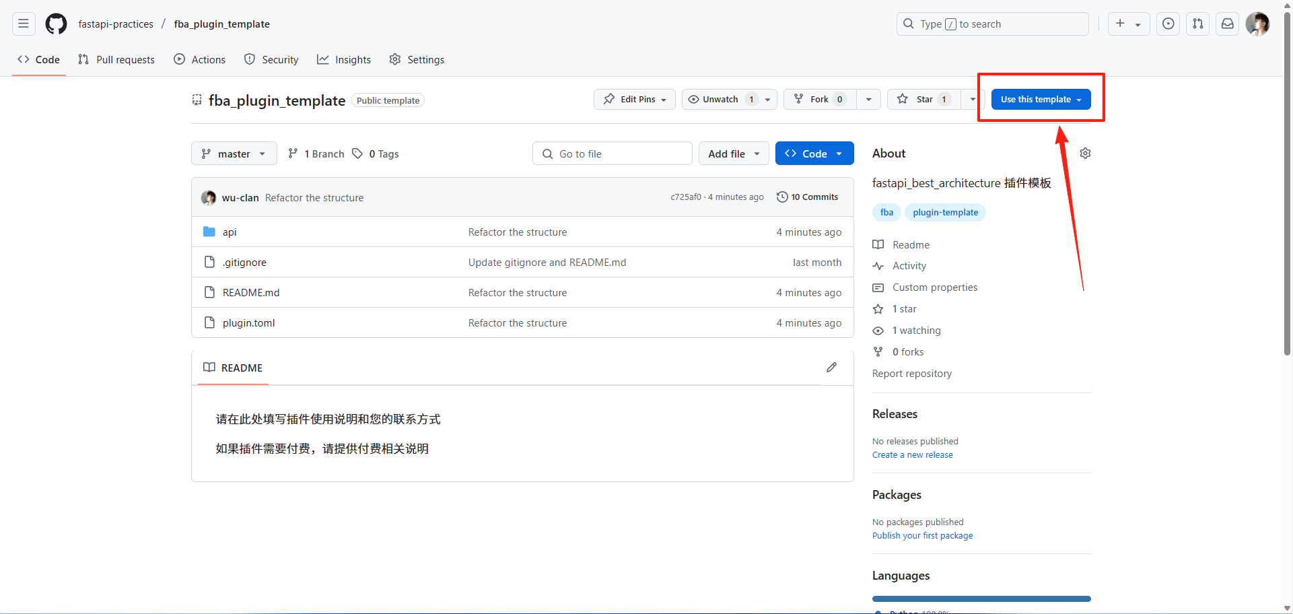Viewport: 1293px width, 614px height.
Task: Click the languages percentage bar
Action: tap(981, 599)
